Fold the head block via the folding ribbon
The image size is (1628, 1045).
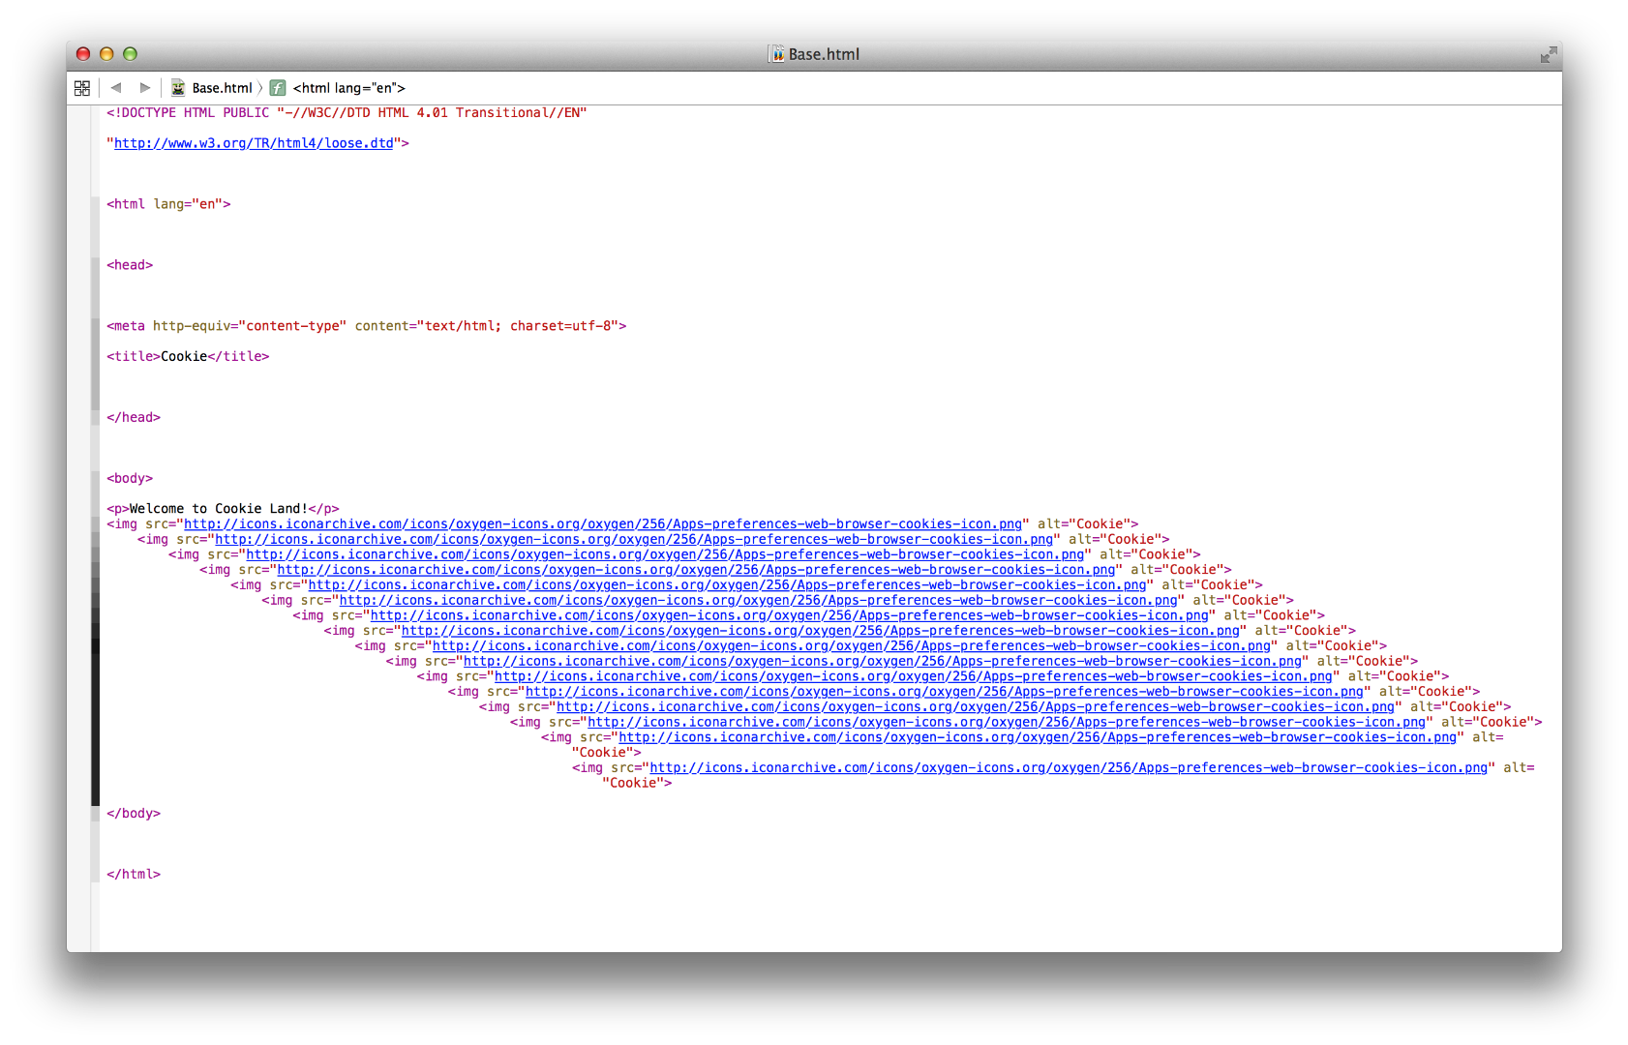pyautogui.click(x=96, y=342)
